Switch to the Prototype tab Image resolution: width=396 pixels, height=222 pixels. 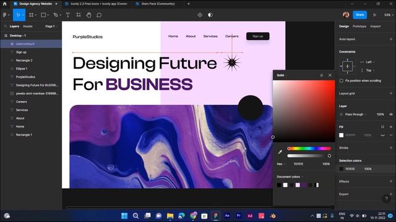[359, 26]
